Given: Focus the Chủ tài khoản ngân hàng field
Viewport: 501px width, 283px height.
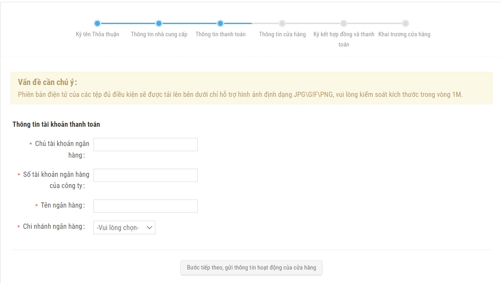Looking at the screenshot, I should point(145,145).
